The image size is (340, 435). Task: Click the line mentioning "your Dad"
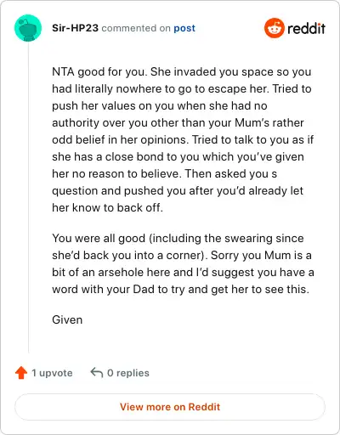coord(180,289)
